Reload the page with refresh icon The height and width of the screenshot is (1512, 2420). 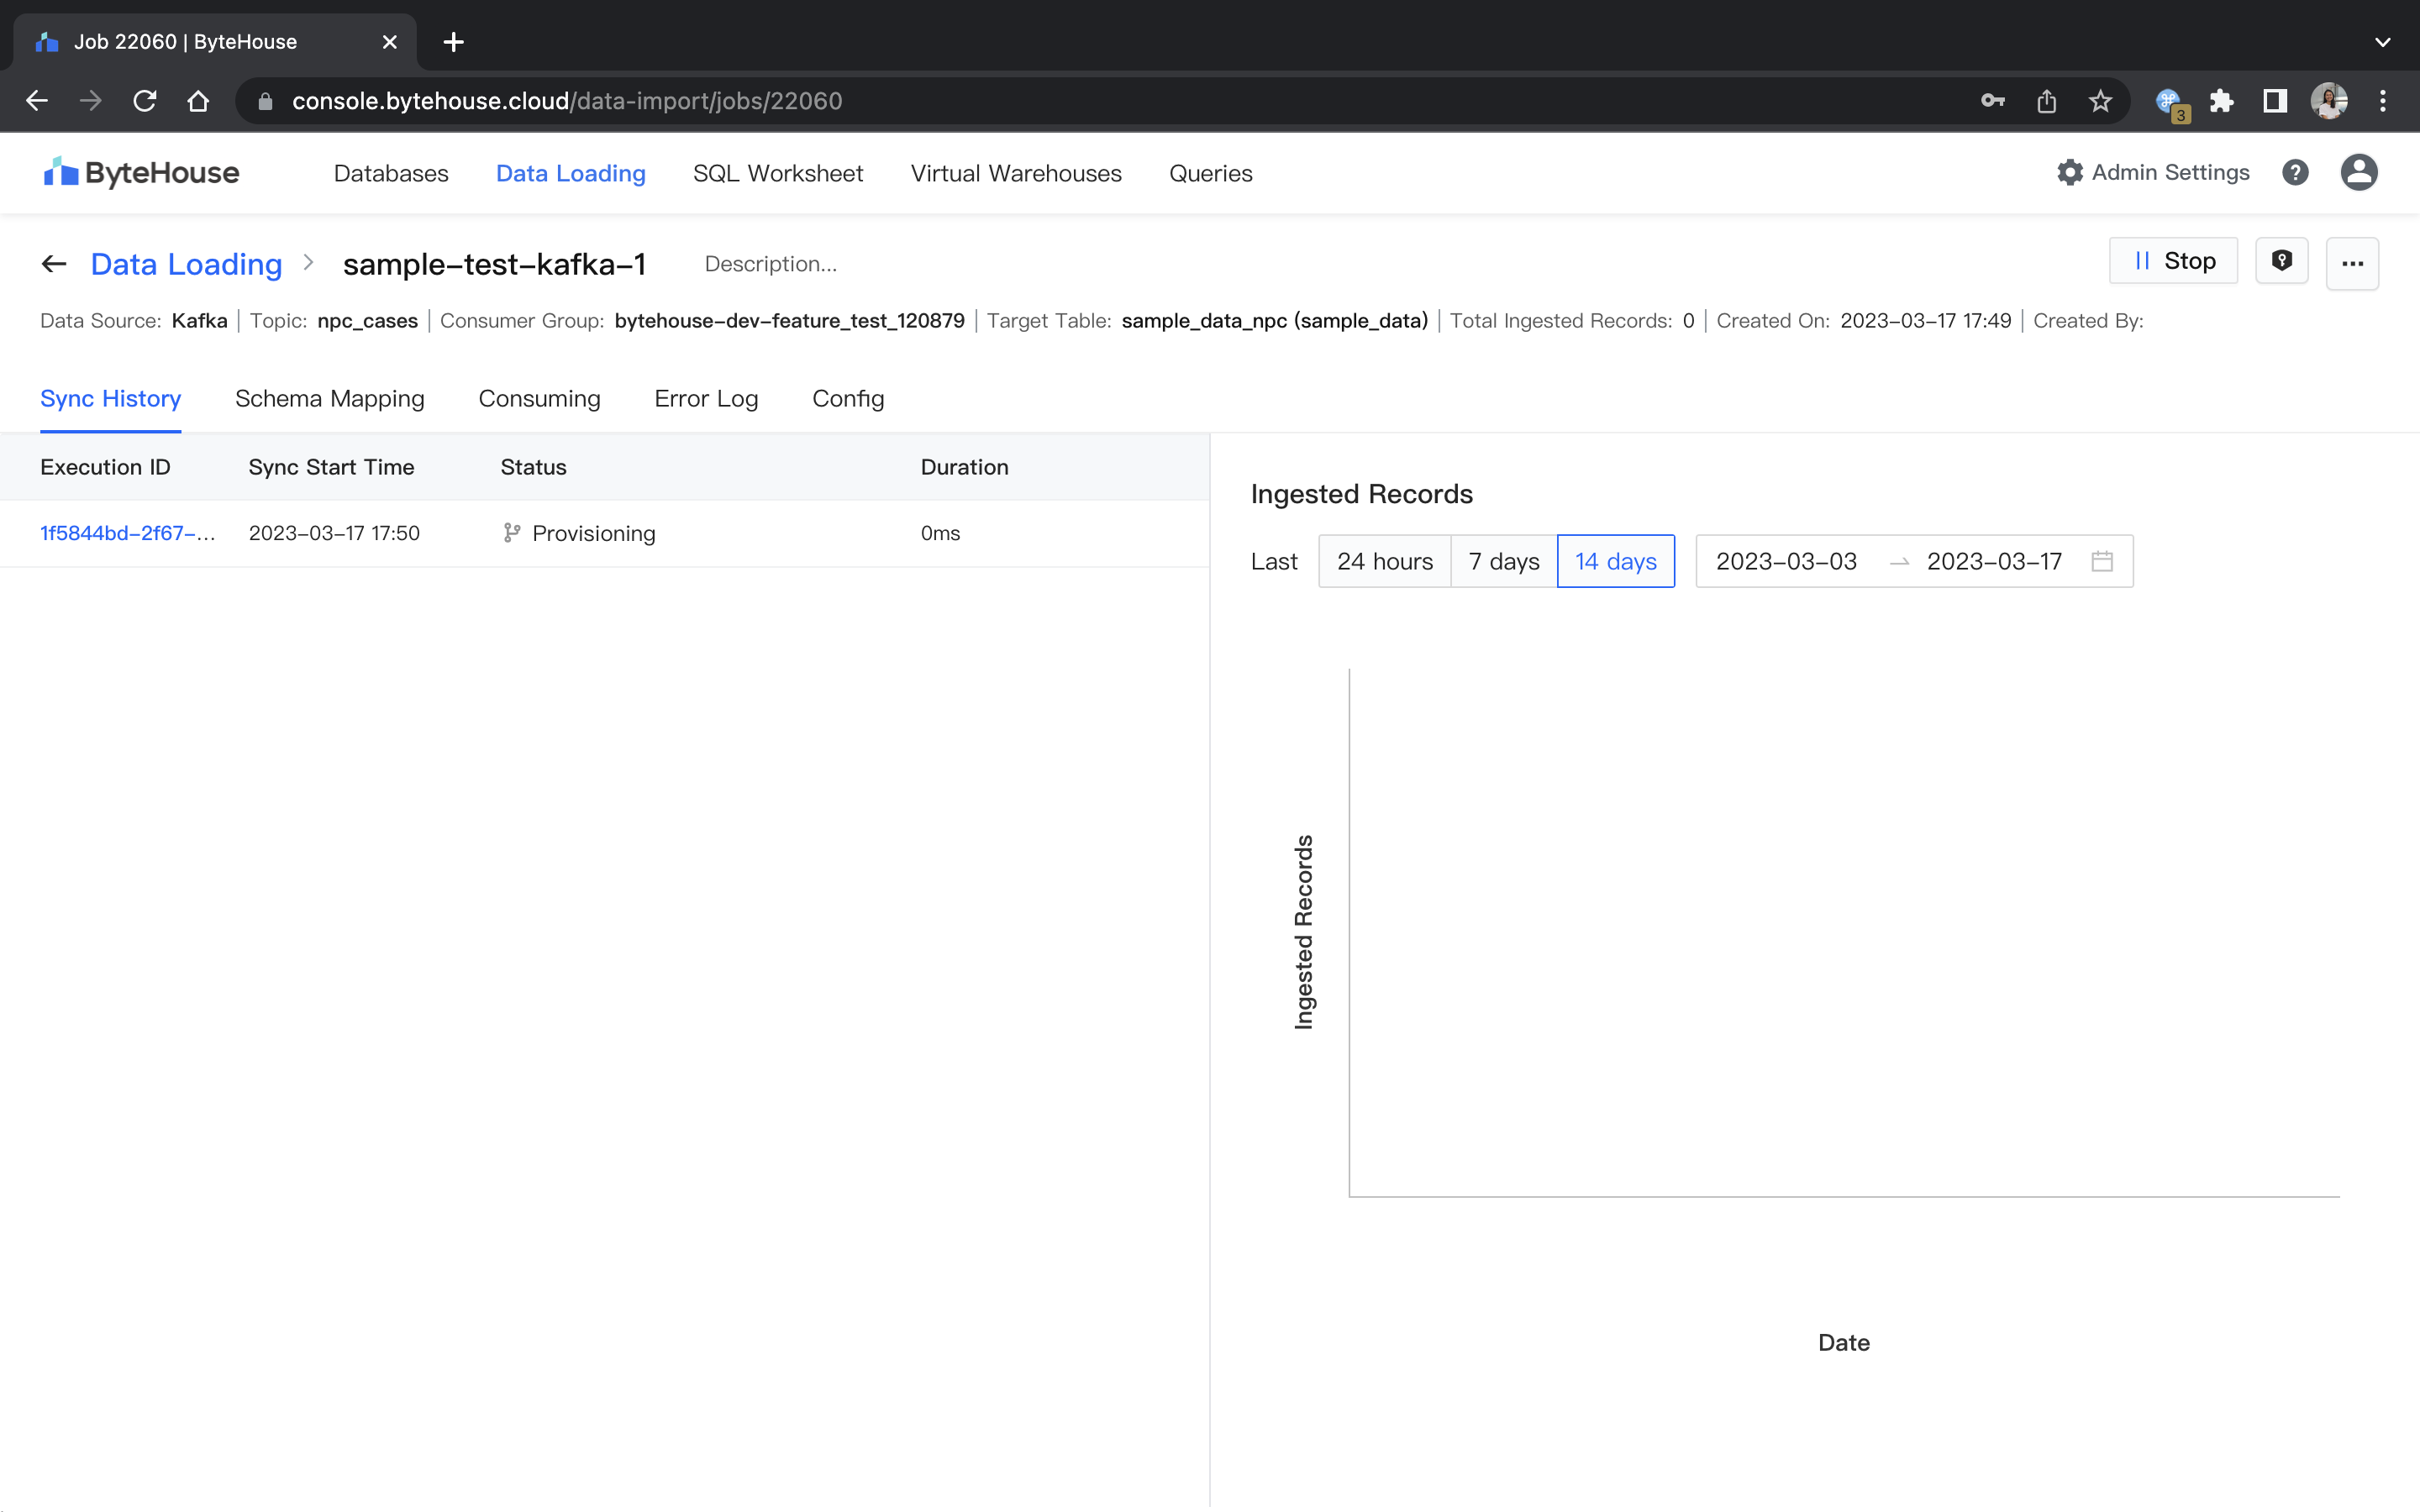(145, 101)
